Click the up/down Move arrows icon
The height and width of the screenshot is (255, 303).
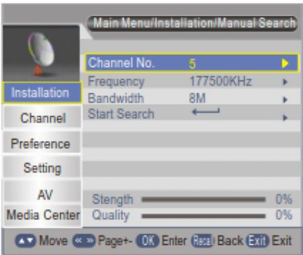click(x=25, y=241)
